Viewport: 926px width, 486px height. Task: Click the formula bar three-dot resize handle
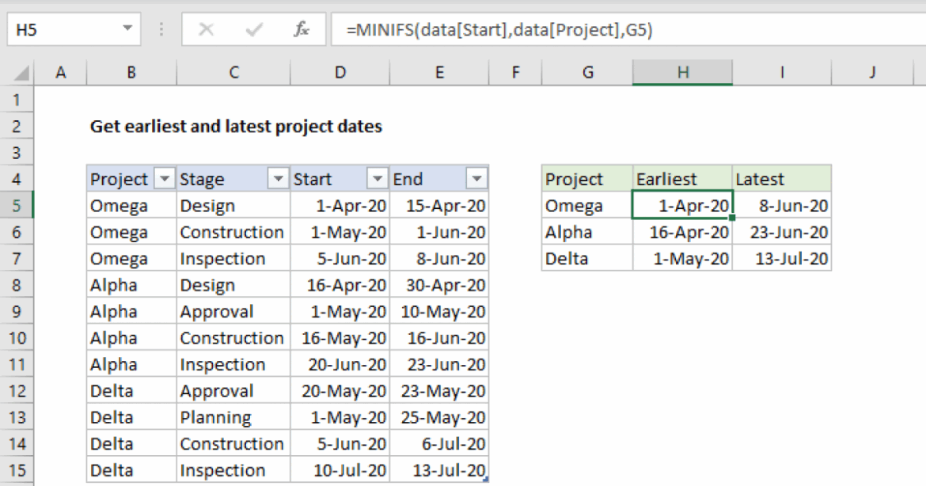coord(162,30)
